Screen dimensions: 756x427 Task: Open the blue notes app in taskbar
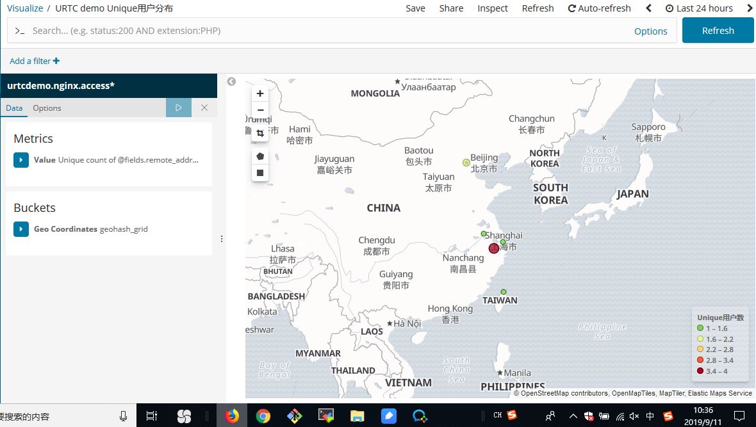[x=389, y=415]
